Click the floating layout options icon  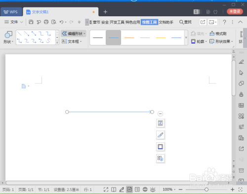[160, 123]
